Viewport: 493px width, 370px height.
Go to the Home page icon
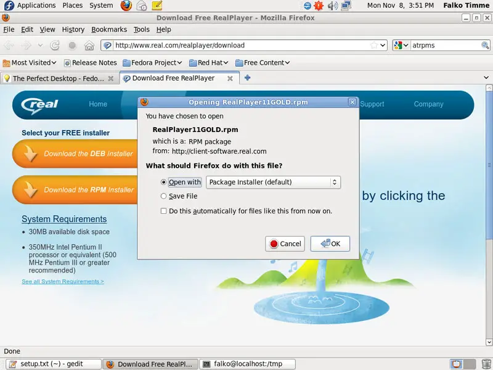89,45
